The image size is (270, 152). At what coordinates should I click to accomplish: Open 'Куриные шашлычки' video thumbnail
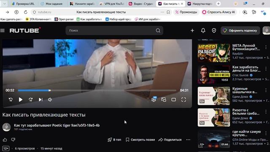[214, 96]
